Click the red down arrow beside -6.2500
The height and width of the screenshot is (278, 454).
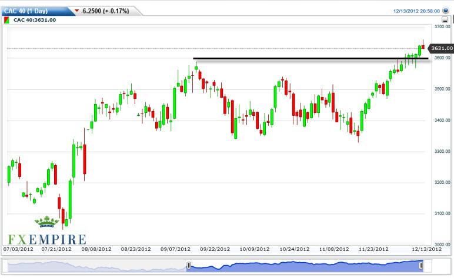[x=77, y=11]
